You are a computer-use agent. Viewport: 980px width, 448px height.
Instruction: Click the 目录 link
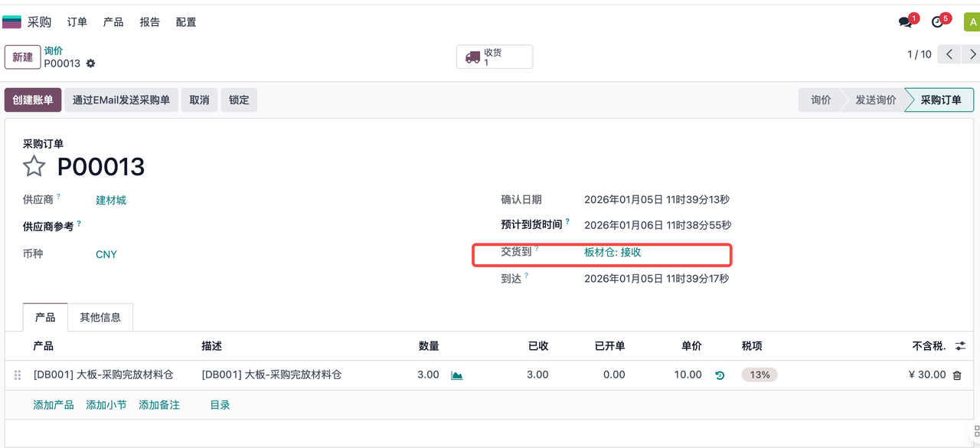coord(220,405)
